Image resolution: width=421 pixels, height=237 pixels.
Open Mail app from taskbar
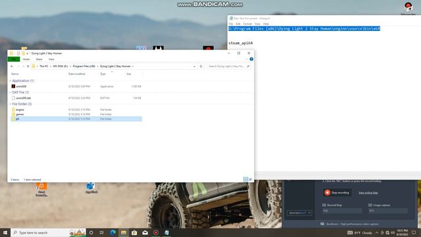pos(145,232)
